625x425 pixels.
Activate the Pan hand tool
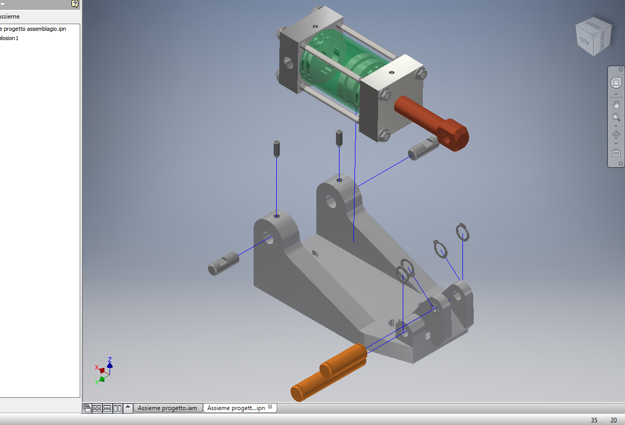coord(616,104)
